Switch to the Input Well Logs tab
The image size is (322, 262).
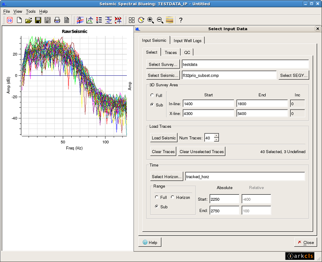(188, 40)
